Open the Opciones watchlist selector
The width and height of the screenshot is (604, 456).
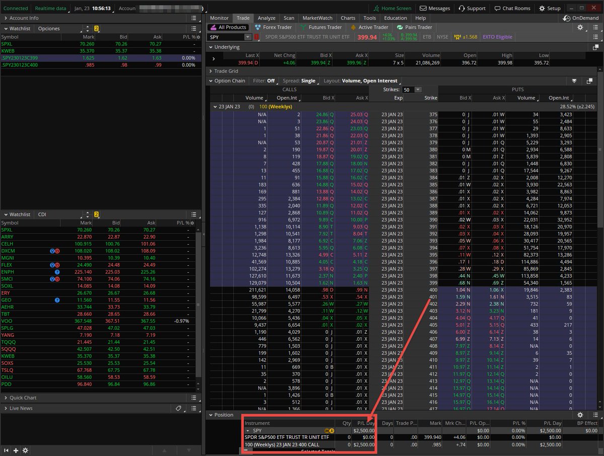point(57,29)
